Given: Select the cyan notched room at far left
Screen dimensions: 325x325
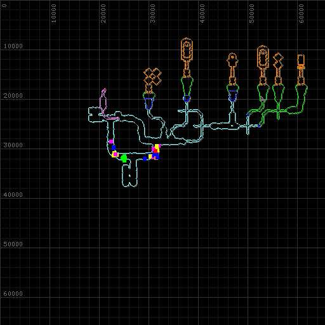Looking at the screenshot, I should (95, 115).
